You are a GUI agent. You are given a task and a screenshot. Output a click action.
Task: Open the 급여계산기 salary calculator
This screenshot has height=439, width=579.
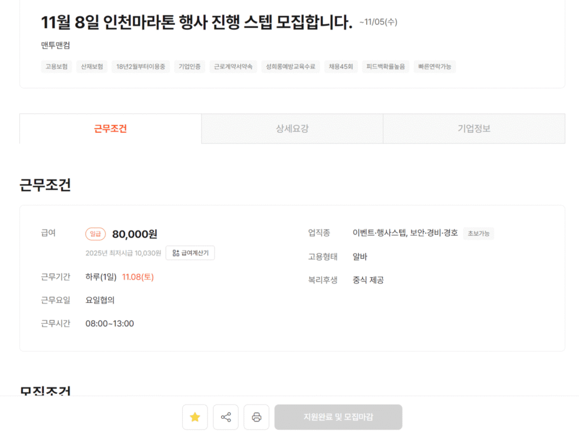(x=191, y=253)
